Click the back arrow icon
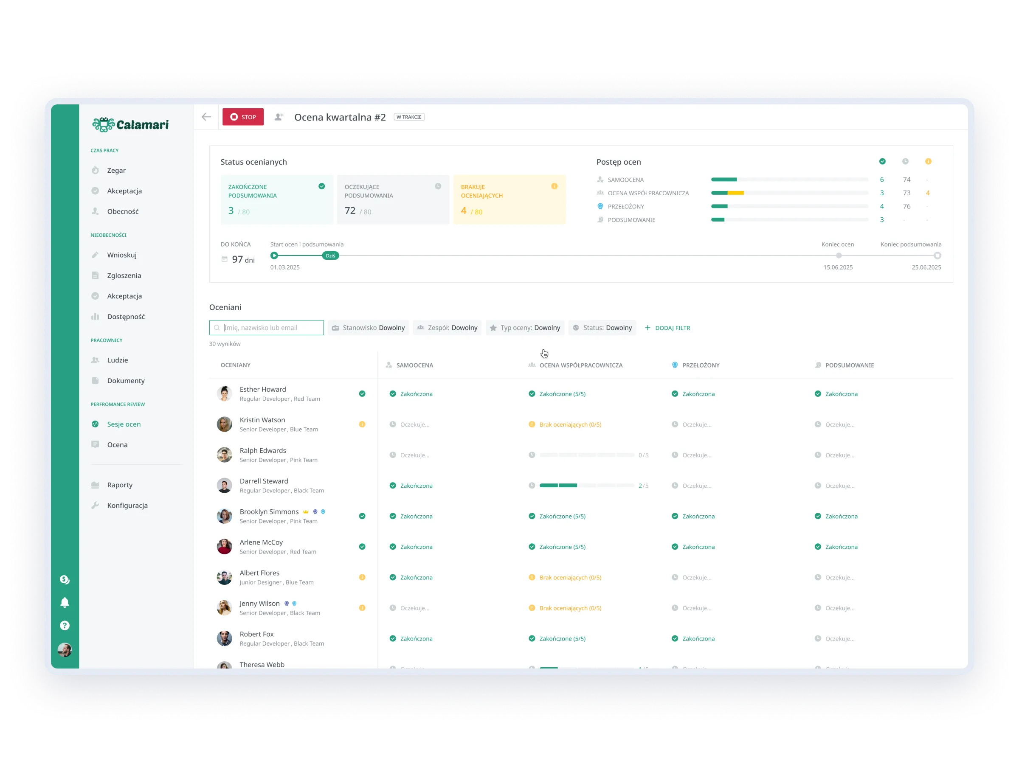 206,117
